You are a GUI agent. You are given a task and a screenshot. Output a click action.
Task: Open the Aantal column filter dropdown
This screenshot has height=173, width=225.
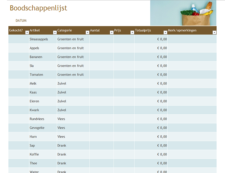(112, 33)
